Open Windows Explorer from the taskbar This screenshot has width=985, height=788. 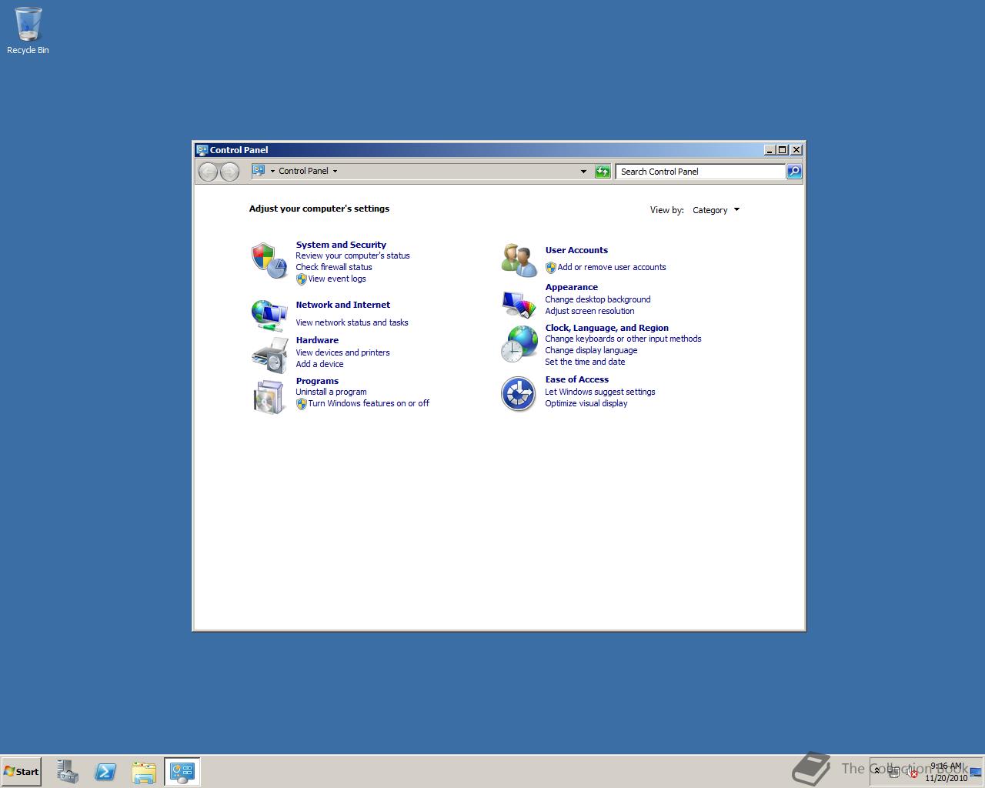[x=144, y=772]
